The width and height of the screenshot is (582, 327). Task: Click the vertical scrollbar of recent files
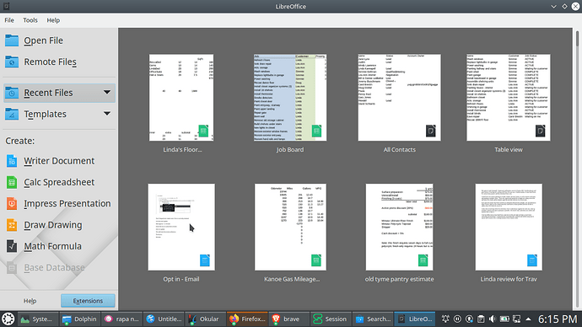click(x=577, y=169)
